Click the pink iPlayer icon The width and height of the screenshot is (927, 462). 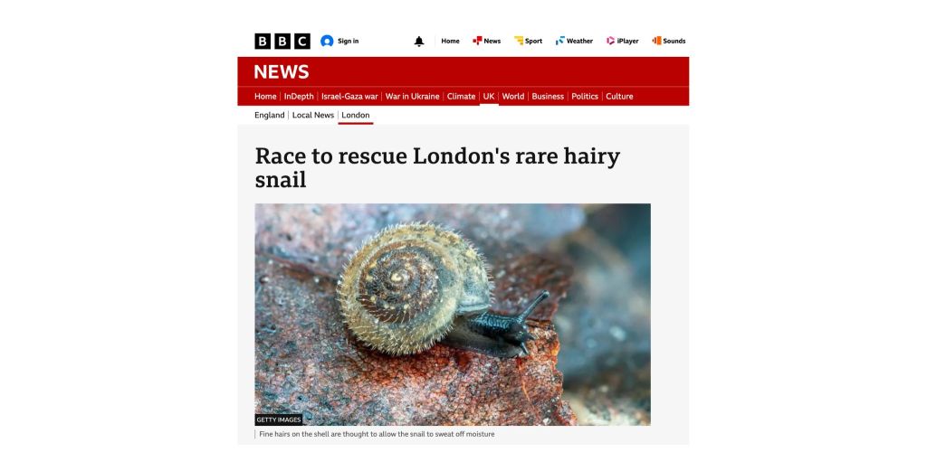[610, 41]
